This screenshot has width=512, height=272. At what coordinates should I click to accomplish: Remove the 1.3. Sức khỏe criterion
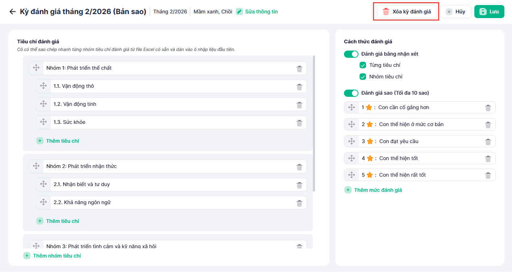click(299, 123)
